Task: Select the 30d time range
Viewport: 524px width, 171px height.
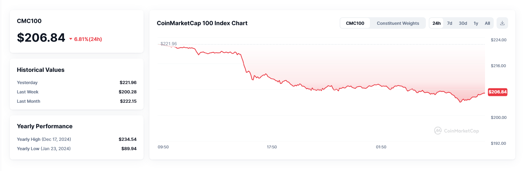Action: [x=463, y=23]
